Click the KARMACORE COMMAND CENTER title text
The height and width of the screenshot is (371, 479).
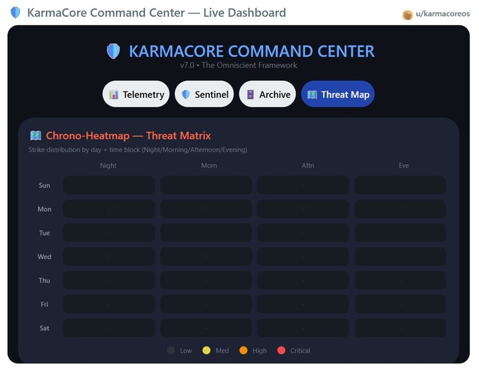point(252,51)
